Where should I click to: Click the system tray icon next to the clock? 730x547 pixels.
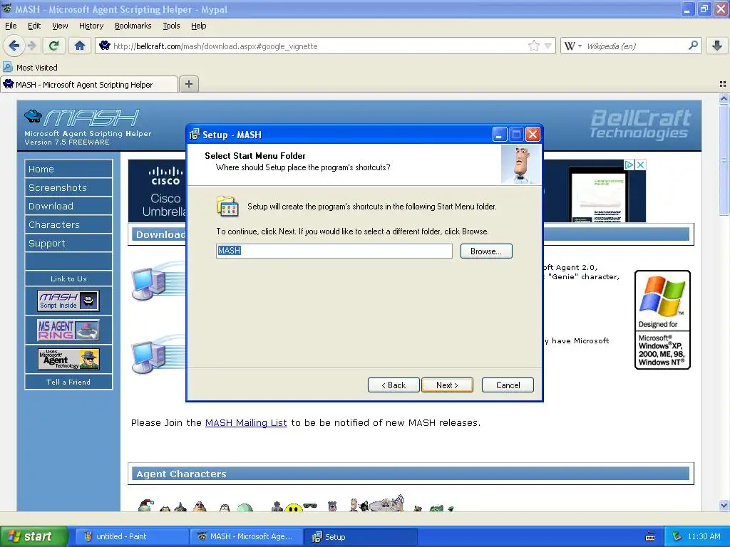(x=677, y=536)
